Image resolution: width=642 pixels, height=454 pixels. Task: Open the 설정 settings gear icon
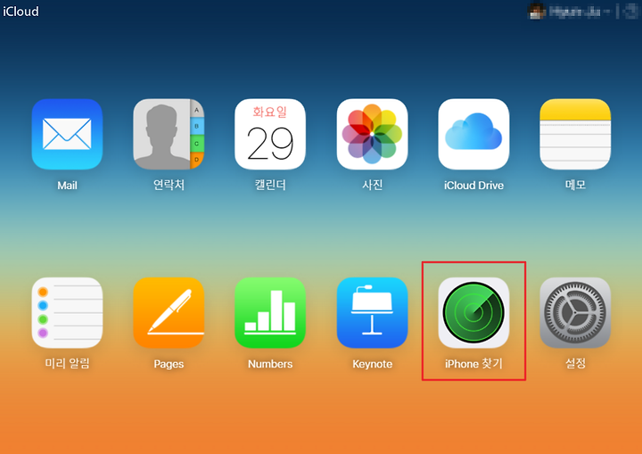tap(575, 313)
